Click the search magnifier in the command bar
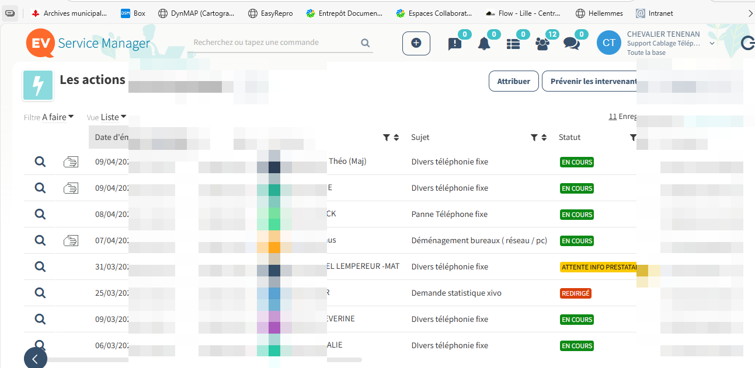This screenshot has height=368, width=755. [x=366, y=43]
